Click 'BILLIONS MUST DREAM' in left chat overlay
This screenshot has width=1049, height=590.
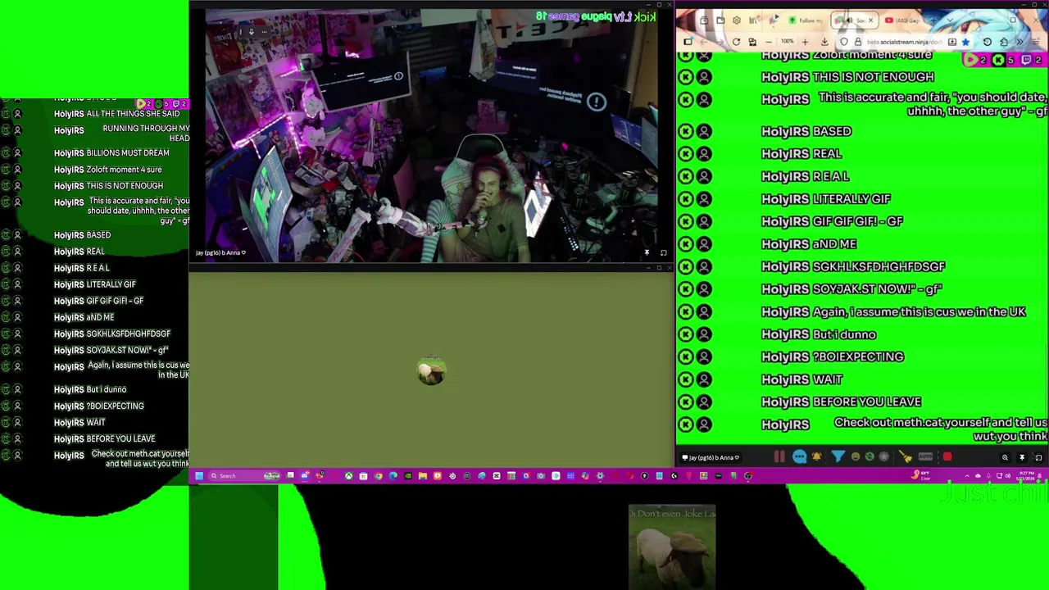[127, 152]
